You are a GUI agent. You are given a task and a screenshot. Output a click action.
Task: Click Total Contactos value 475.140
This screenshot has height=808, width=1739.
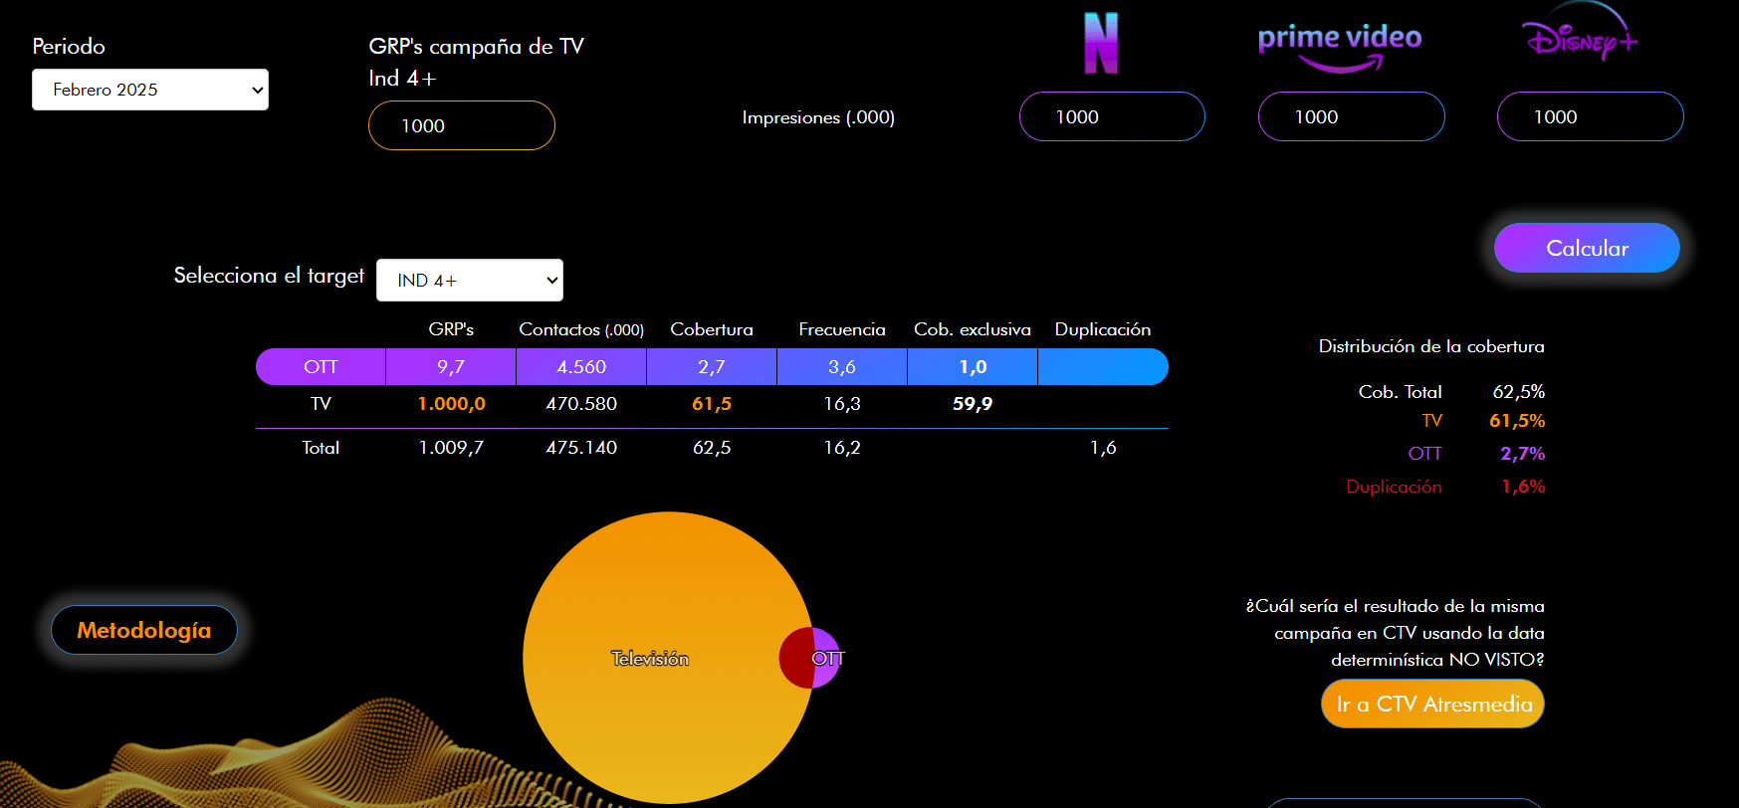pos(581,447)
